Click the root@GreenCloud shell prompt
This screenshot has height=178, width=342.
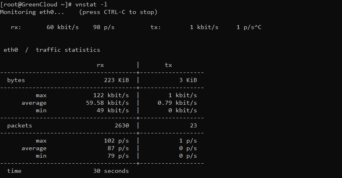[x=36, y=5]
